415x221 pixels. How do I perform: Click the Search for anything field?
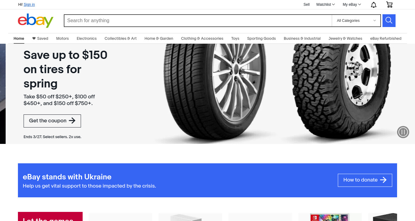(x=198, y=21)
